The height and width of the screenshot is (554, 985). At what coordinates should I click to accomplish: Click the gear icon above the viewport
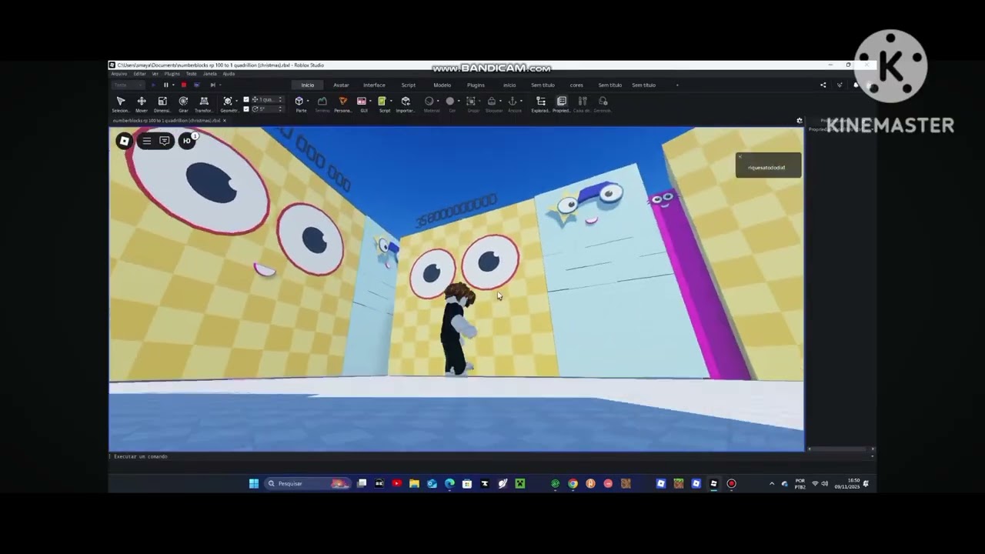pyautogui.click(x=800, y=121)
